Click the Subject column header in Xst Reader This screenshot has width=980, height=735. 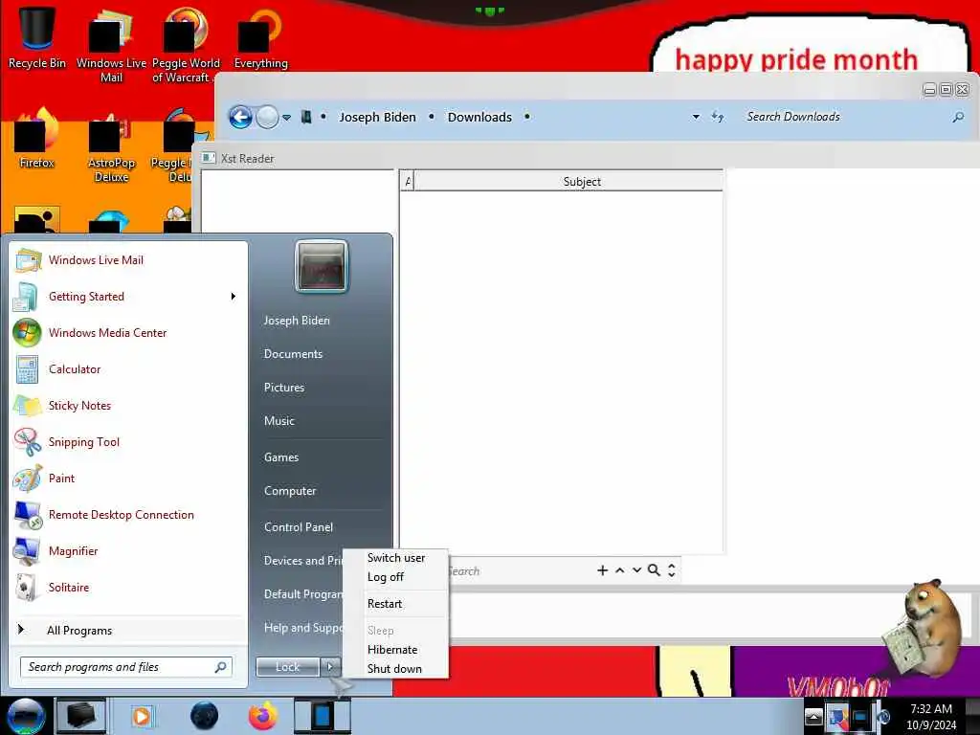click(x=568, y=181)
